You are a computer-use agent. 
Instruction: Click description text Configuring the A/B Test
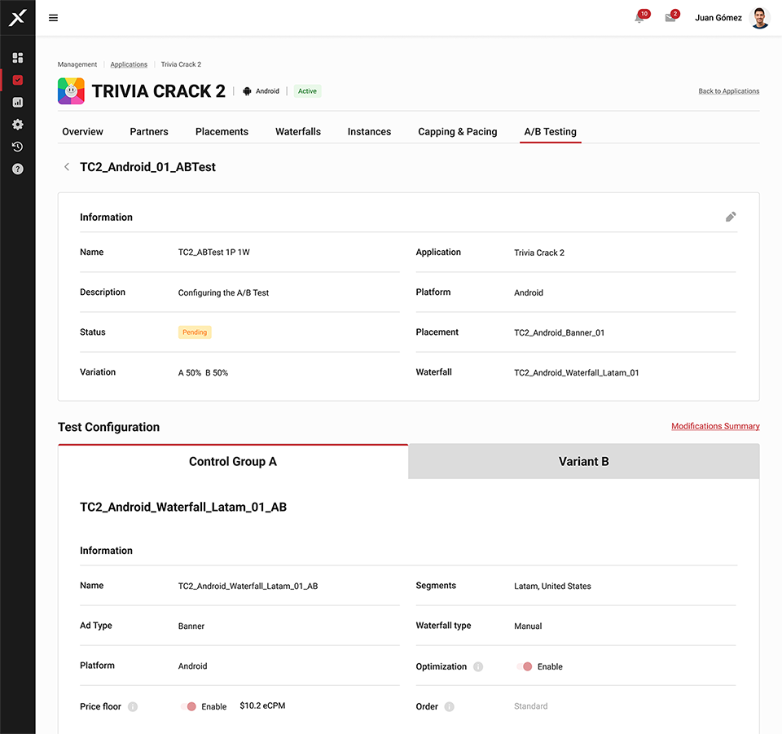223,292
